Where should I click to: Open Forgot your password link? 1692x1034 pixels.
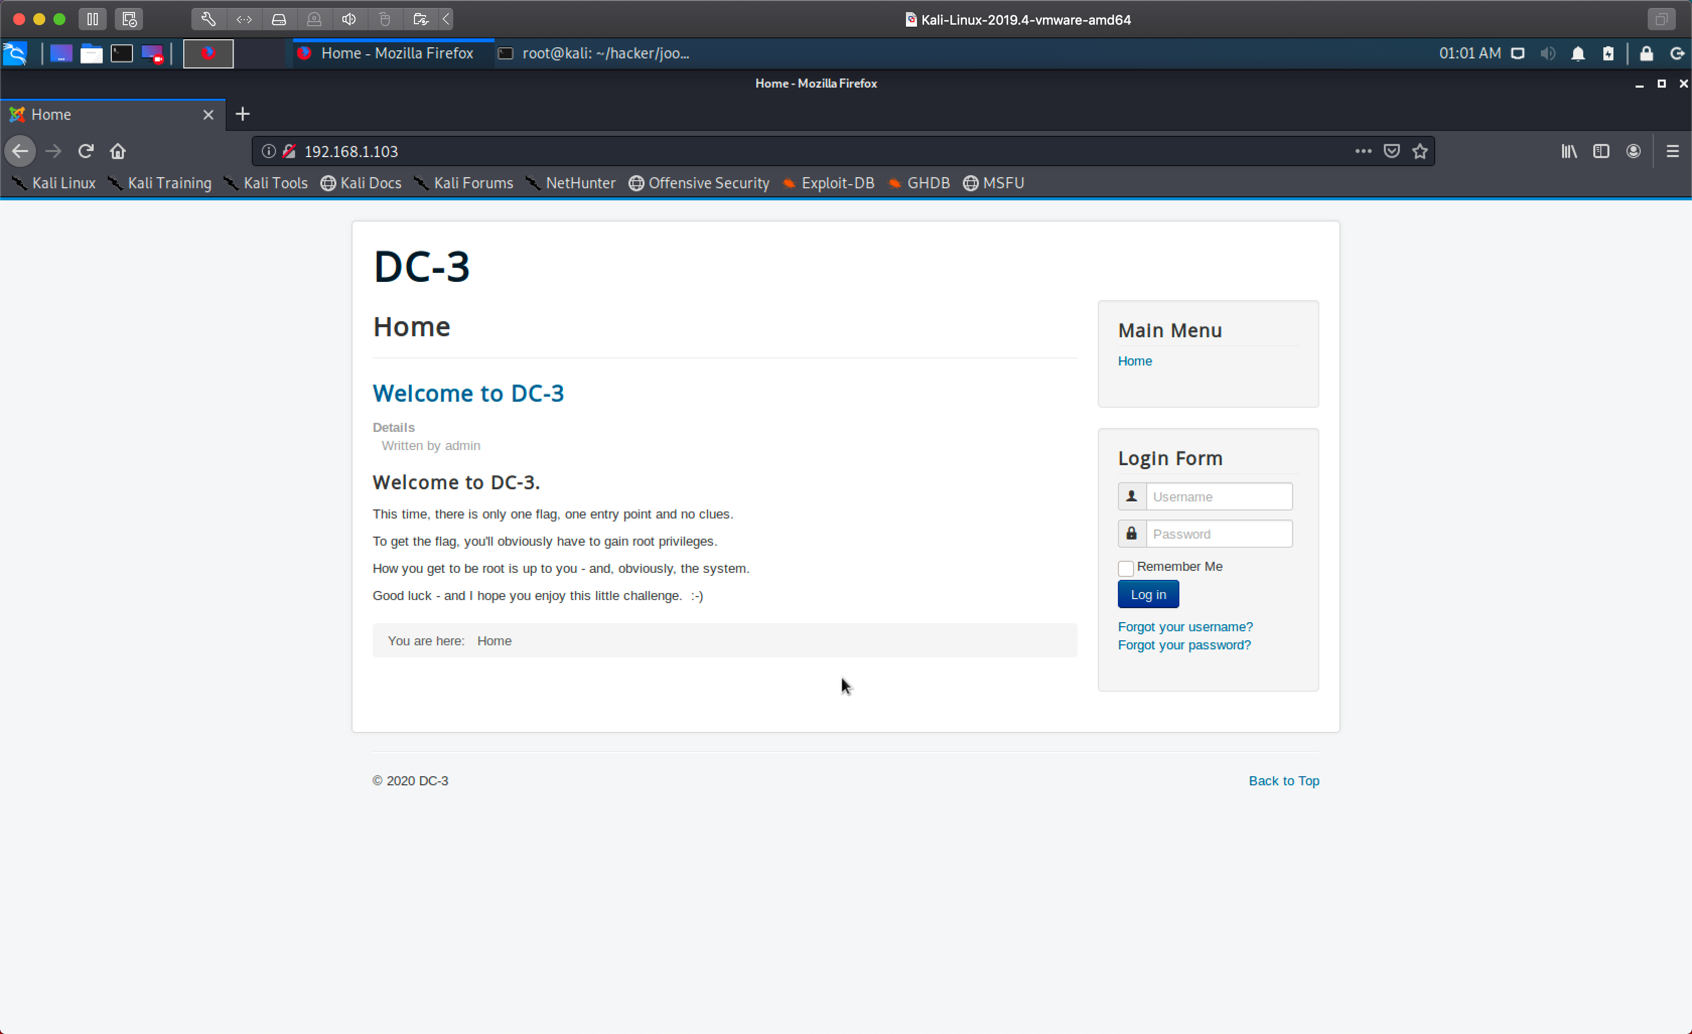1184,645
